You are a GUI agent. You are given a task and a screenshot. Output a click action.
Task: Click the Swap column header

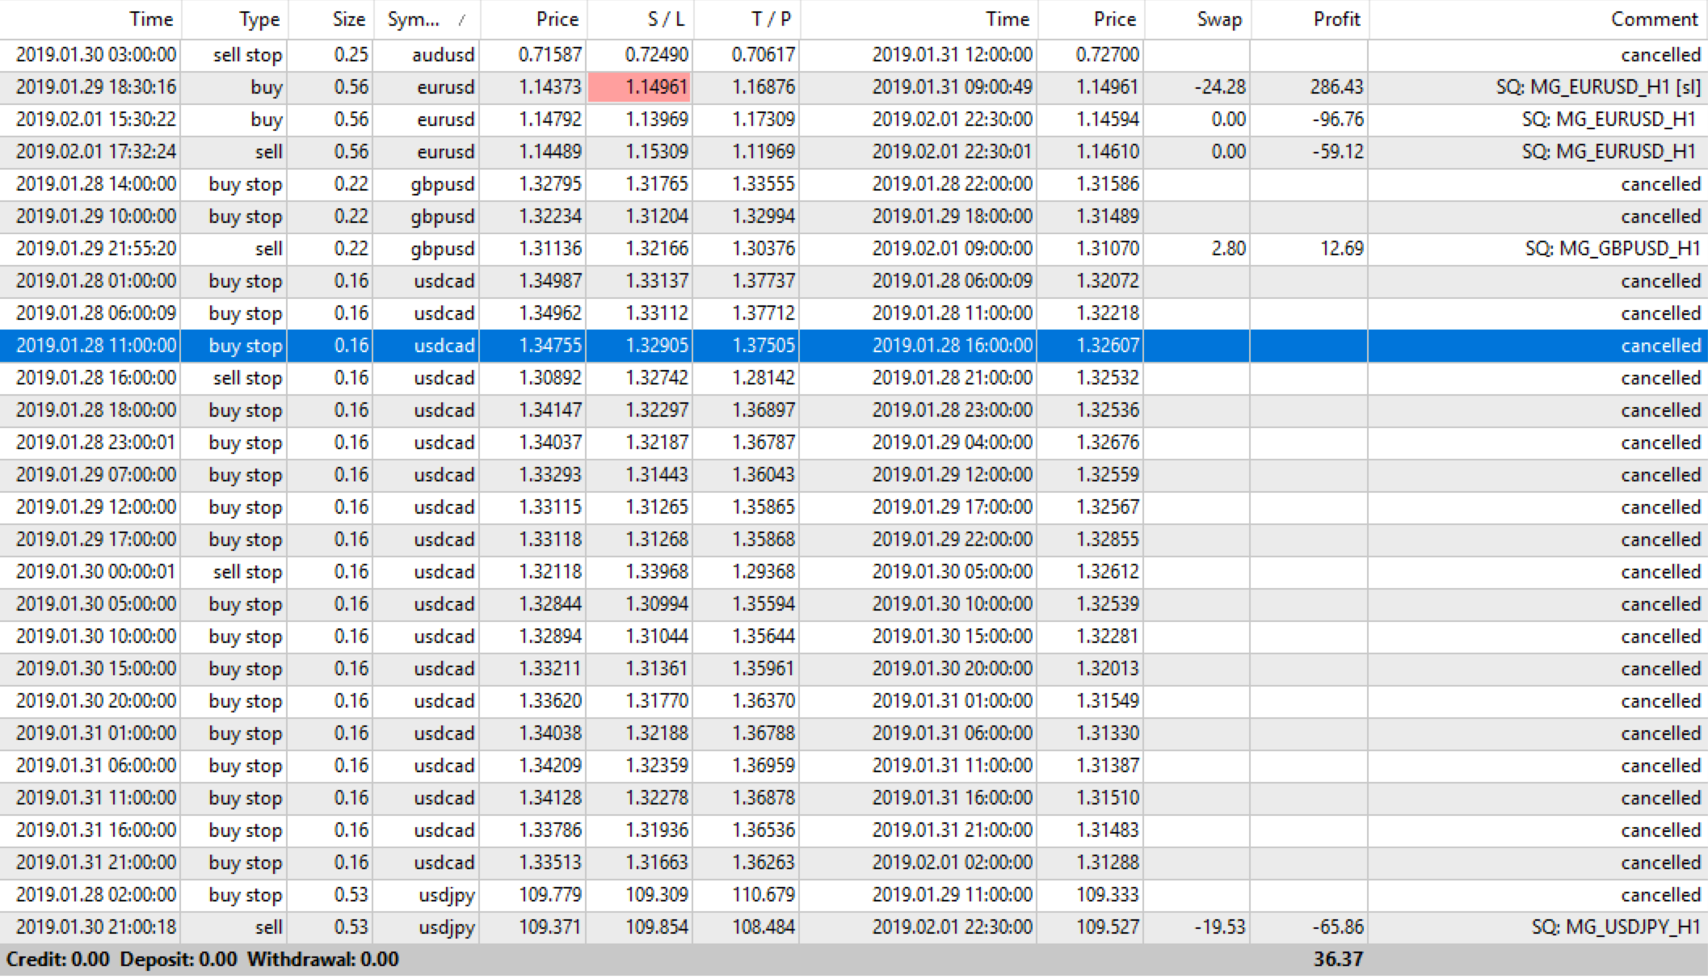[1218, 19]
